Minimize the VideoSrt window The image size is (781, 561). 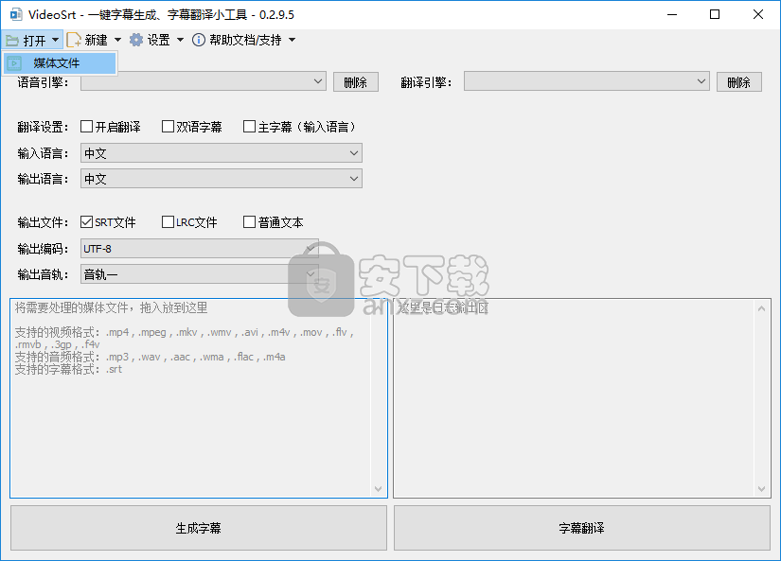(672, 14)
